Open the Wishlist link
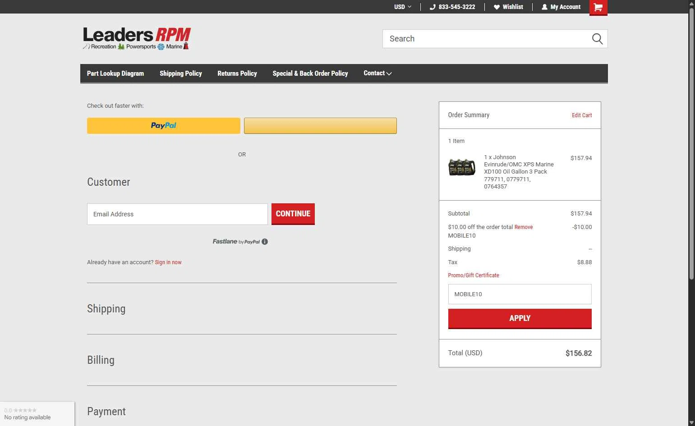The width and height of the screenshot is (695, 426). tap(508, 7)
